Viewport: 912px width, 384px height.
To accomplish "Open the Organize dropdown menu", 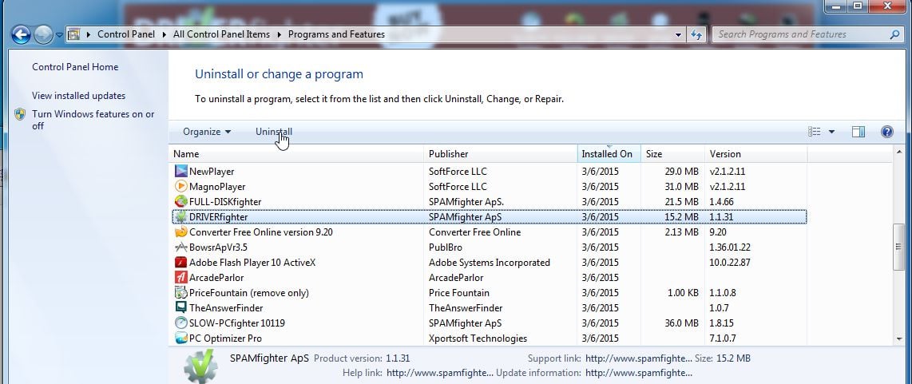I will pyautogui.click(x=207, y=132).
